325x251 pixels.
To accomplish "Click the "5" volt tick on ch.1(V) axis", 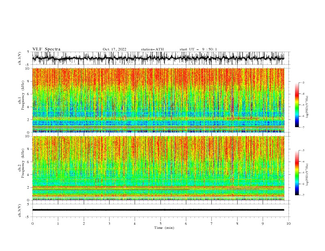I will (x=28, y=52).
